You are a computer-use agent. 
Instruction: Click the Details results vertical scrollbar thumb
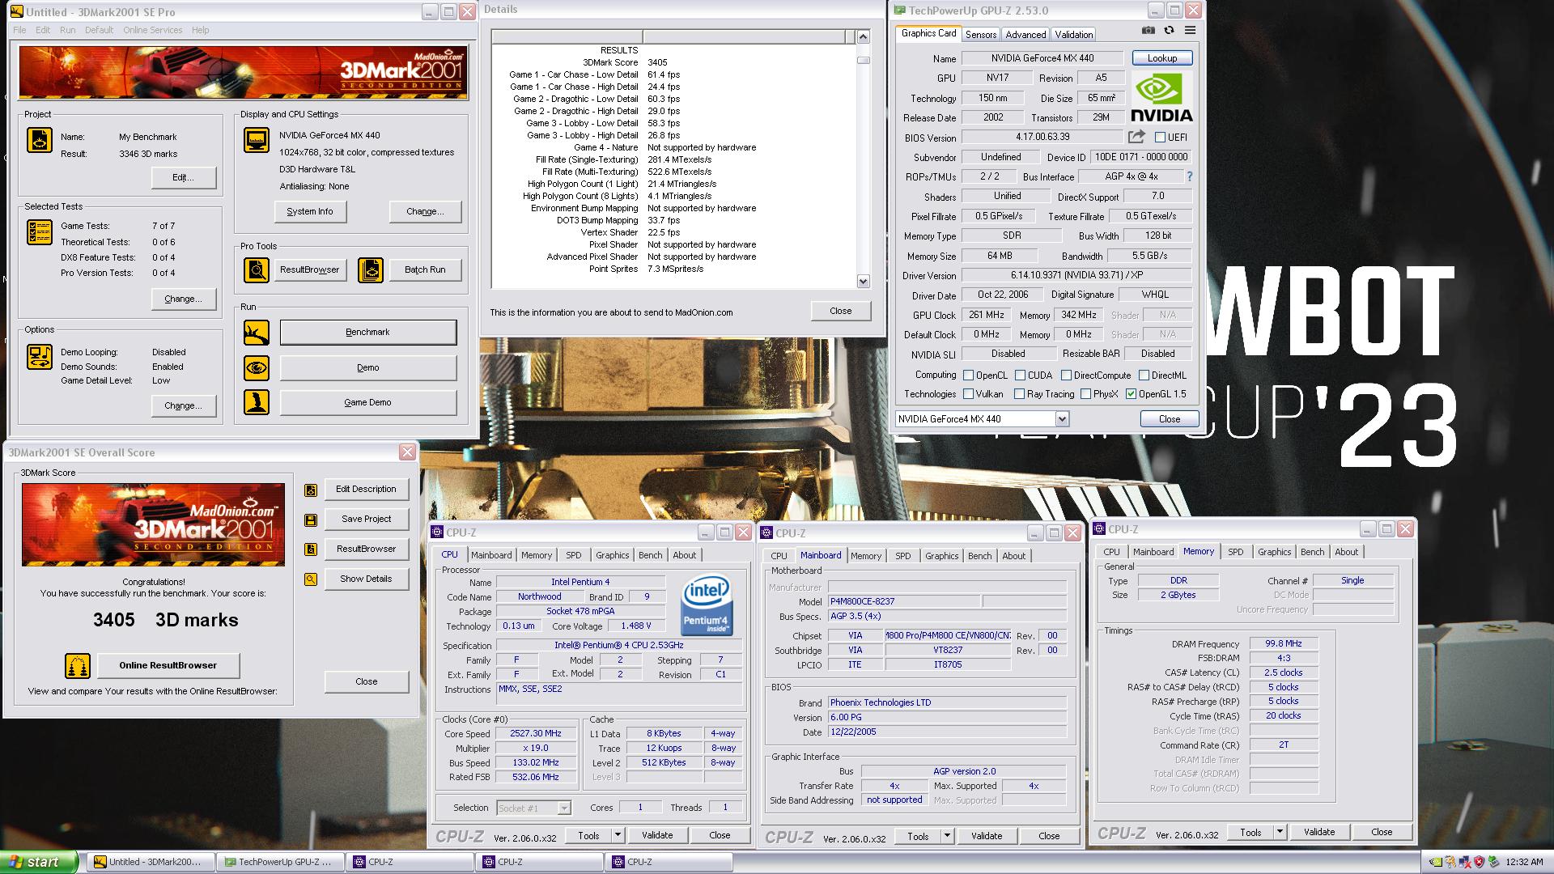863,60
